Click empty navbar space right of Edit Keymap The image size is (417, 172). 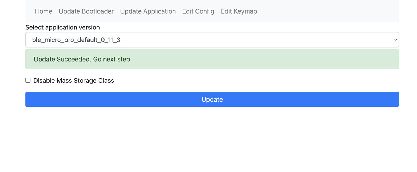pos(326,11)
